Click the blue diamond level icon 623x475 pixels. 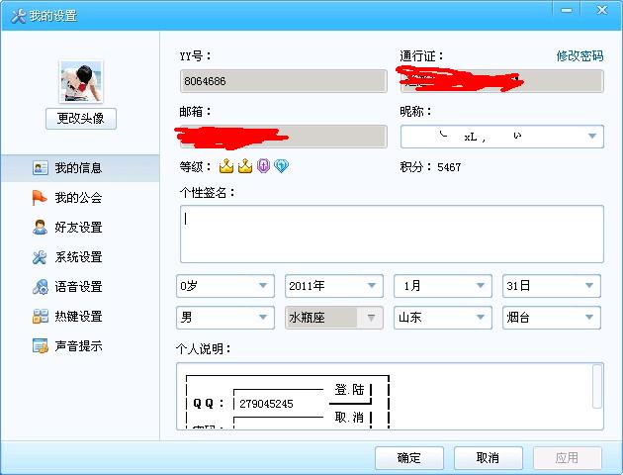click(x=281, y=165)
